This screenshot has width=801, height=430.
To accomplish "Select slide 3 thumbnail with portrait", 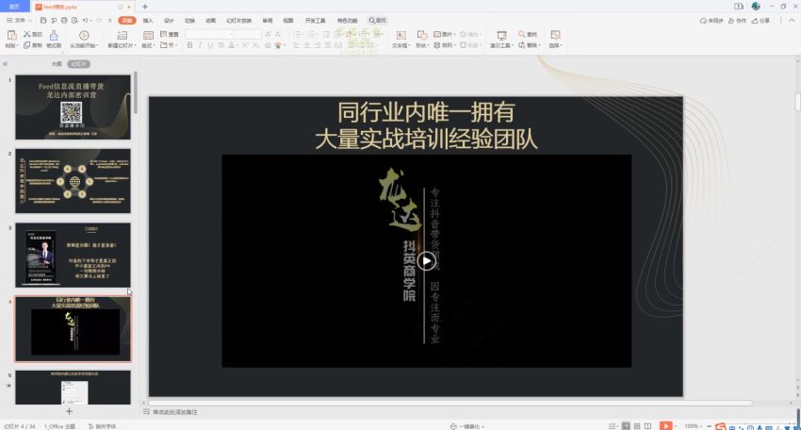I will click(x=74, y=255).
